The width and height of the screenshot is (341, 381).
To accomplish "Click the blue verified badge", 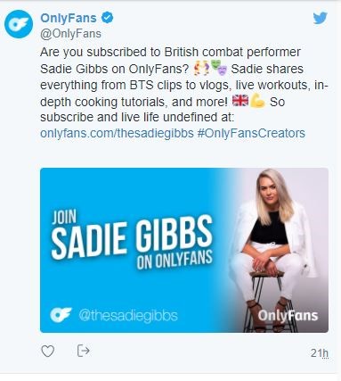I will click(108, 18).
